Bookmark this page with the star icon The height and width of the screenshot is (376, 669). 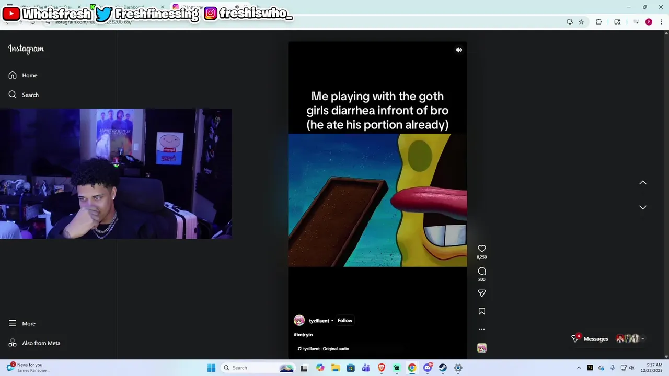click(x=581, y=22)
